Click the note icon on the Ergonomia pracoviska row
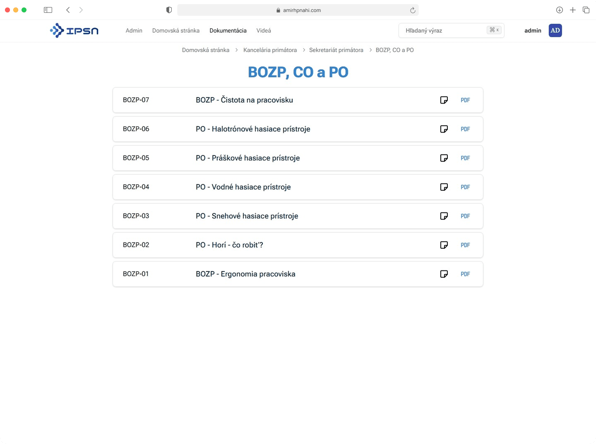The width and height of the screenshot is (596, 444). tap(444, 274)
